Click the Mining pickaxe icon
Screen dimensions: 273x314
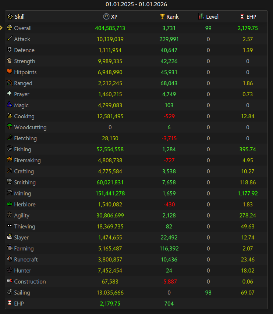[x=10, y=192]
